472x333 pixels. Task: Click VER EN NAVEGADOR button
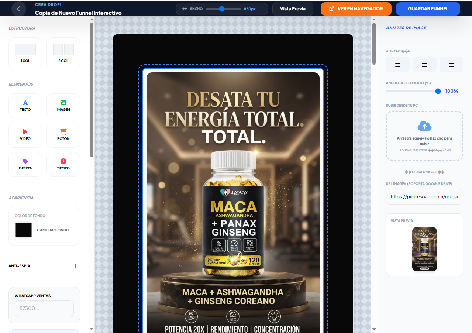tap(356, 9)
